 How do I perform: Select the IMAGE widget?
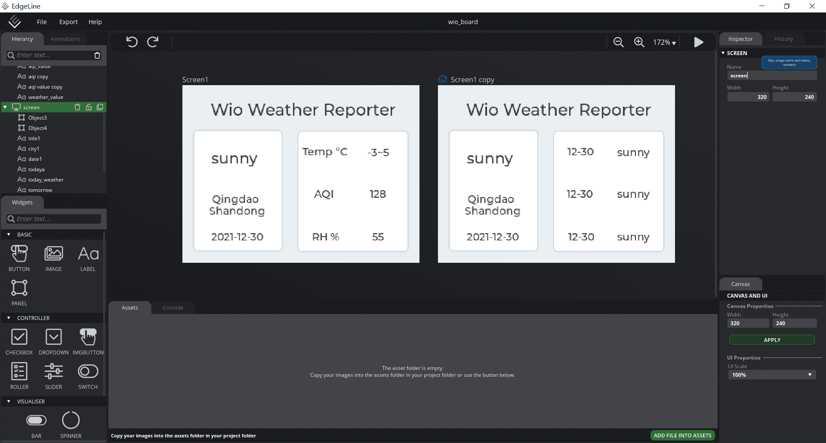click(x=54, y=258)
